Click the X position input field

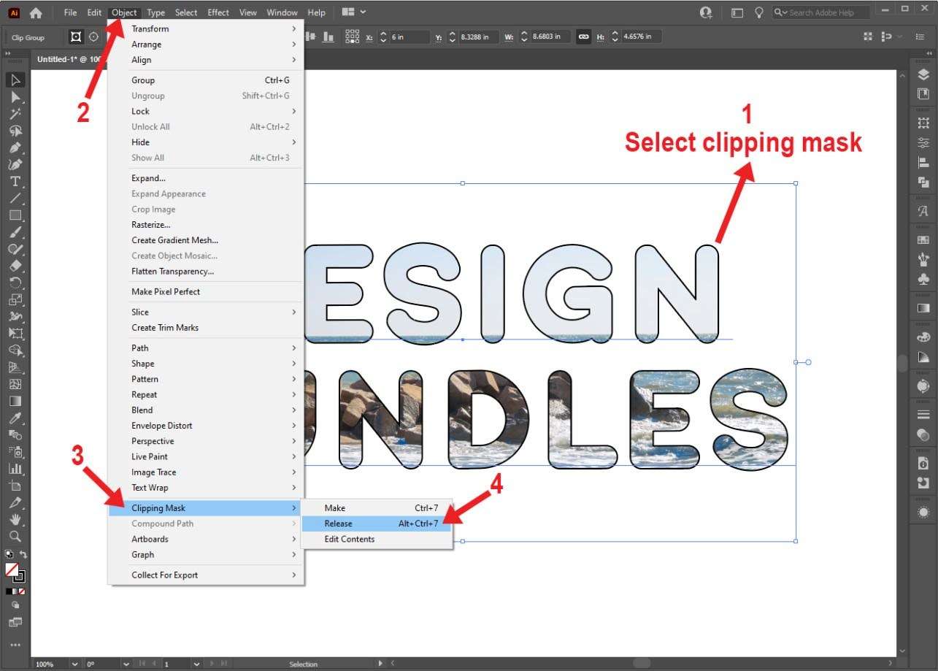(x=408, y=37)
